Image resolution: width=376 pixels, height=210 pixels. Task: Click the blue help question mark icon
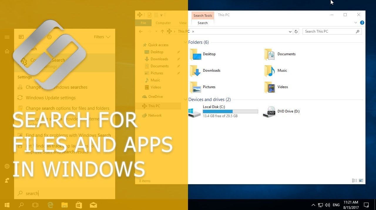click(x=362, y=23)
